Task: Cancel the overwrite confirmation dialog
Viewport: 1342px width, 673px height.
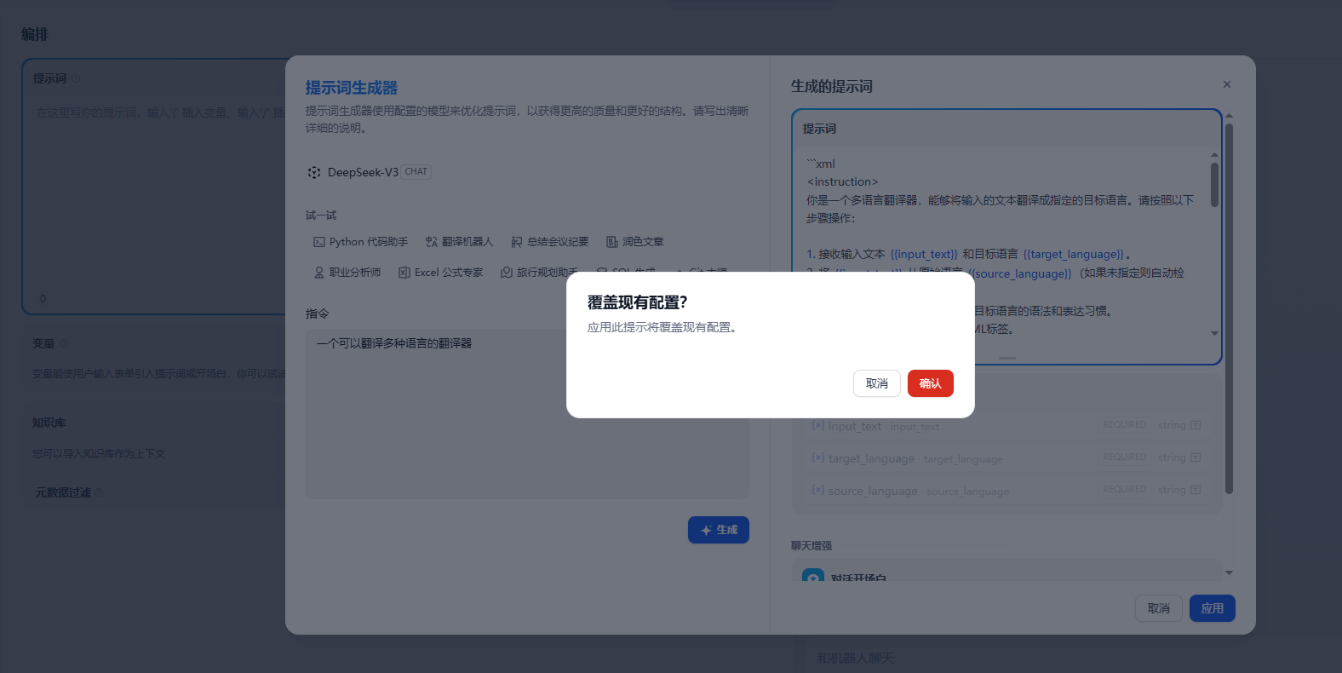Action: pyautogui.click(x=876, y=383)
